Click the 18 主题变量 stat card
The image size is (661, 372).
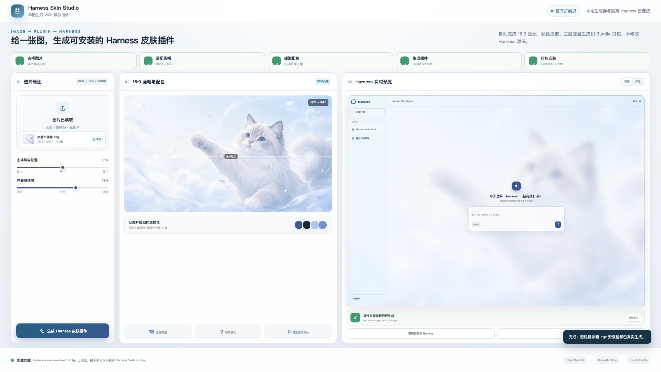tap(158, 332)
